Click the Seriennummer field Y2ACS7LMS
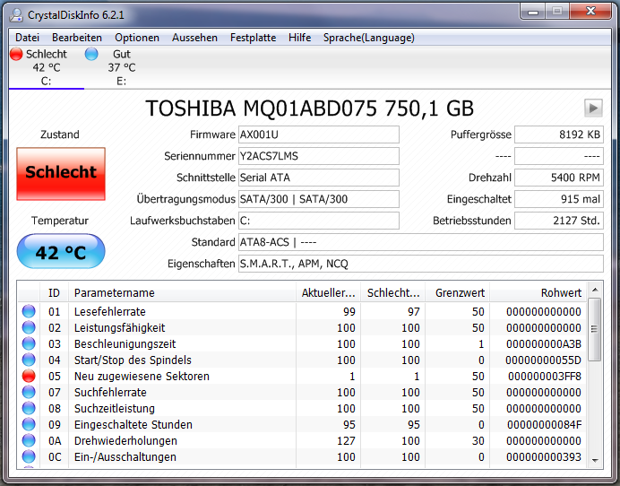This screenshot has width=620, height=486. coord(319,156)
